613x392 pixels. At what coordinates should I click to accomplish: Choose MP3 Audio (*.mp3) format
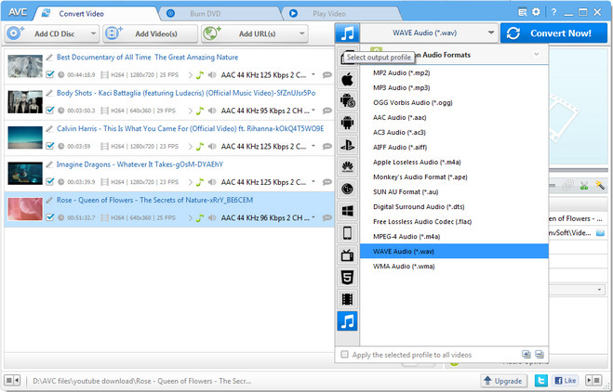pyautogui.click(x=454, y=87)
